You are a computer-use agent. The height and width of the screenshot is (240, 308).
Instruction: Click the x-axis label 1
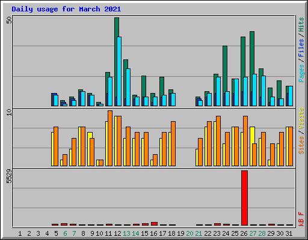[x=20, y=233]
